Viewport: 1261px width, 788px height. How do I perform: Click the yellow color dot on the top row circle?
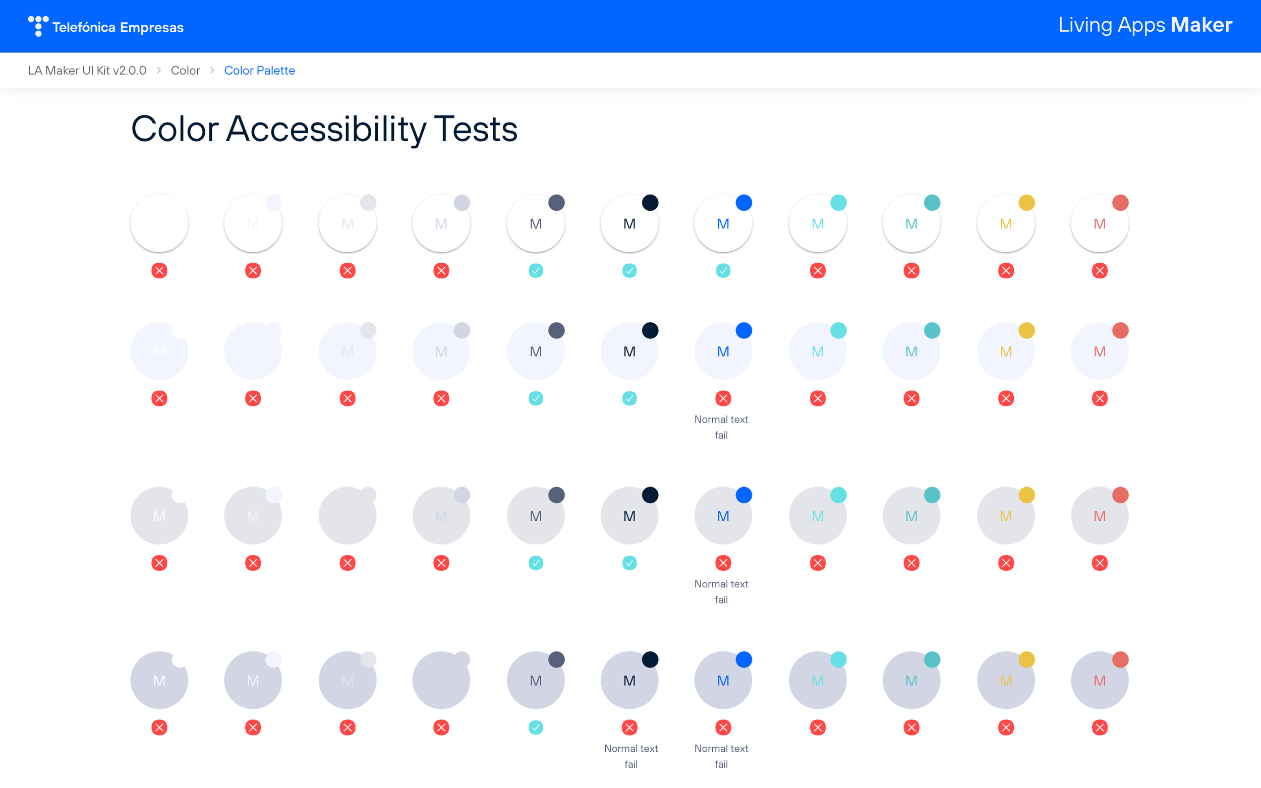click(1026, 203)
